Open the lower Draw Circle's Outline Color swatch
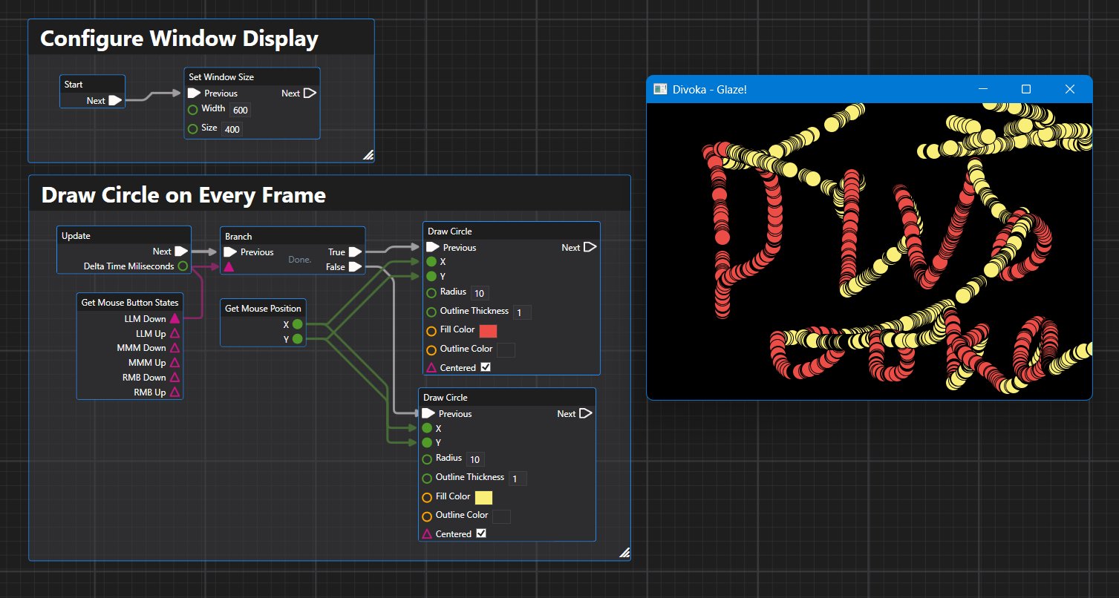The width and height of the screenshot is (1119, 598). click(501, 516)
